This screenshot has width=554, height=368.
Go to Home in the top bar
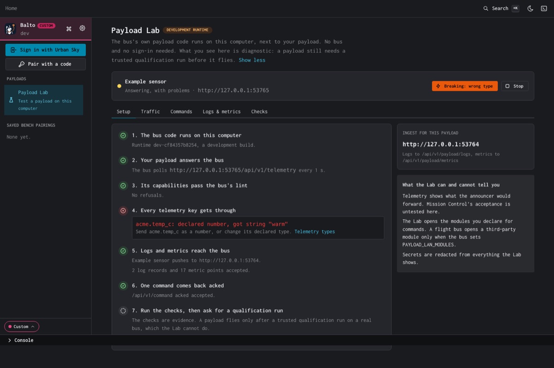[11, 8]
